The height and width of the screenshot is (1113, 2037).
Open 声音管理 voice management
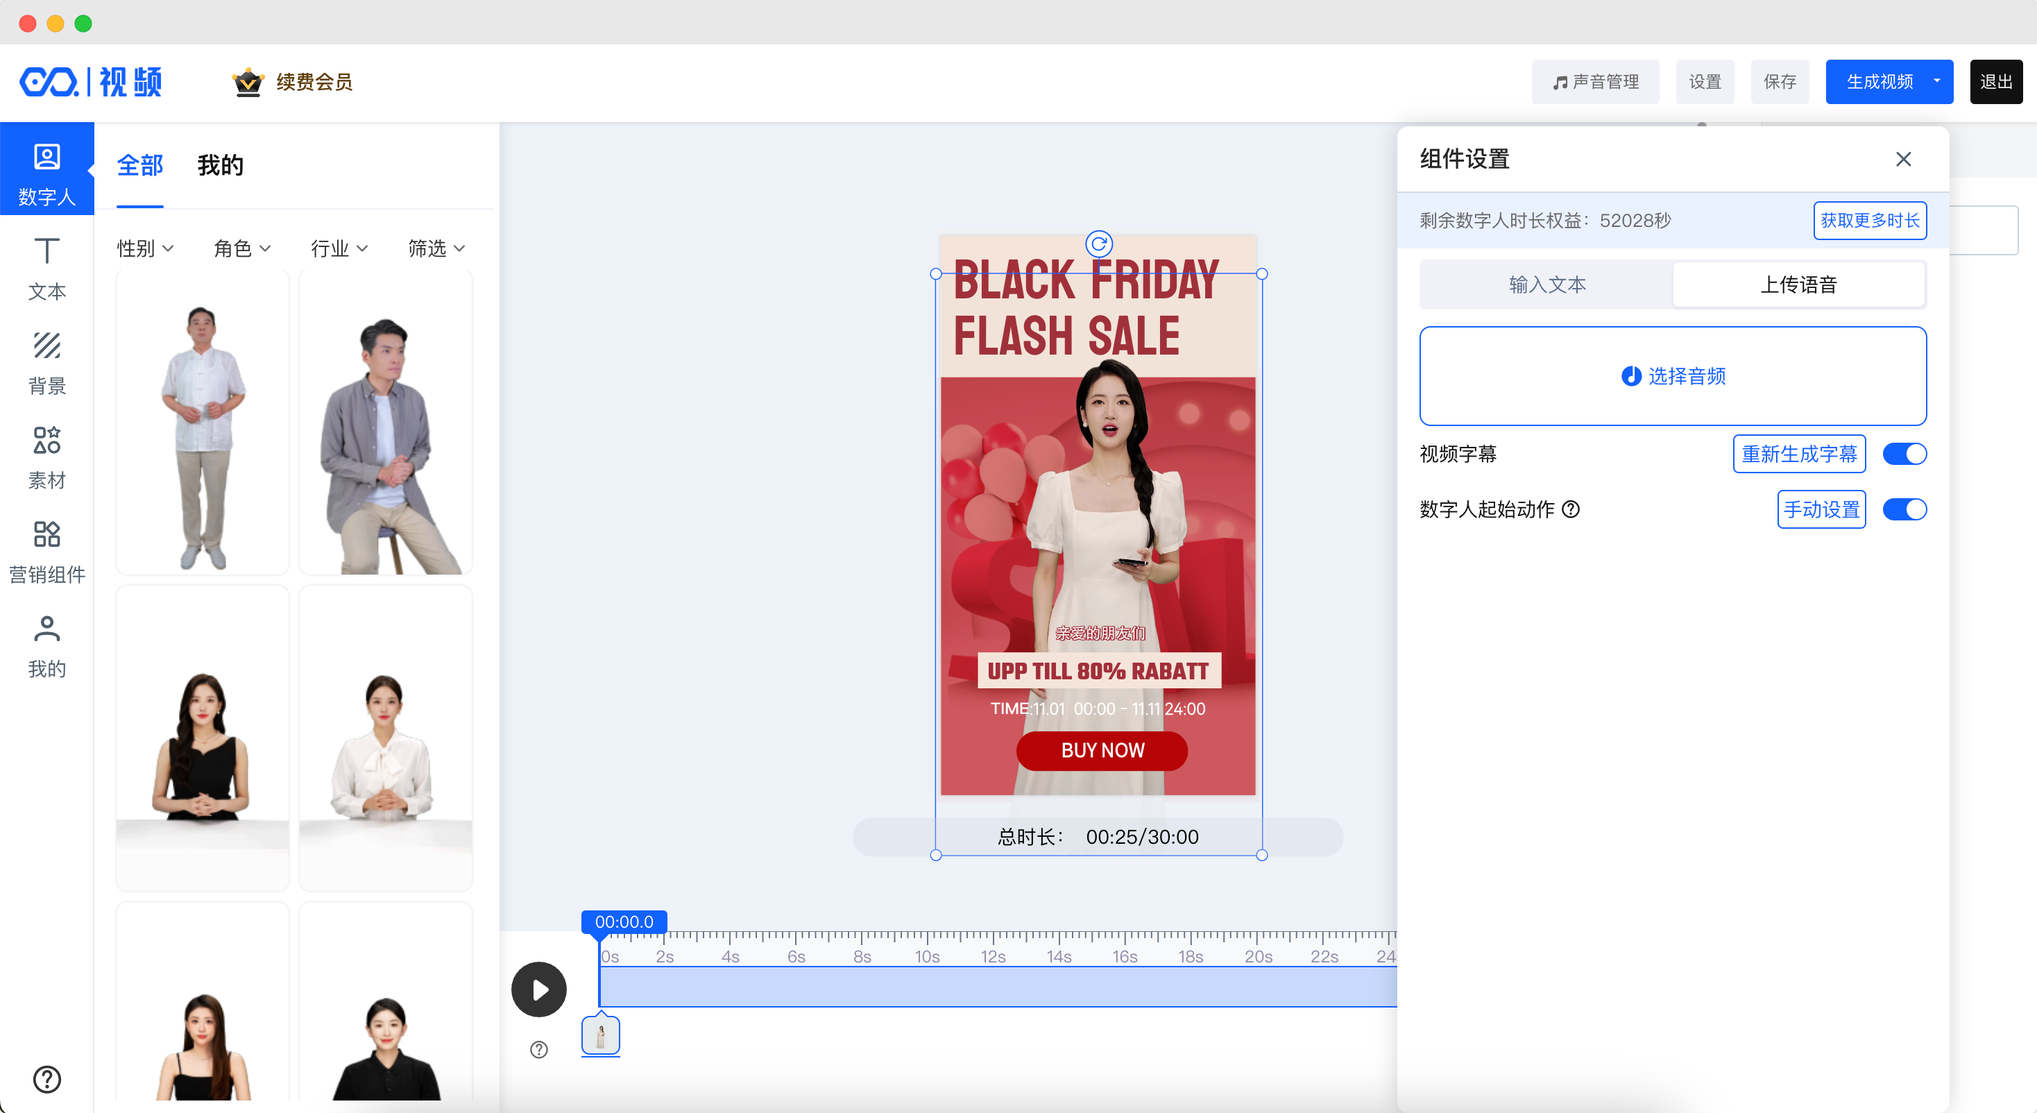pyautogui.click(x=1595, y=81)
